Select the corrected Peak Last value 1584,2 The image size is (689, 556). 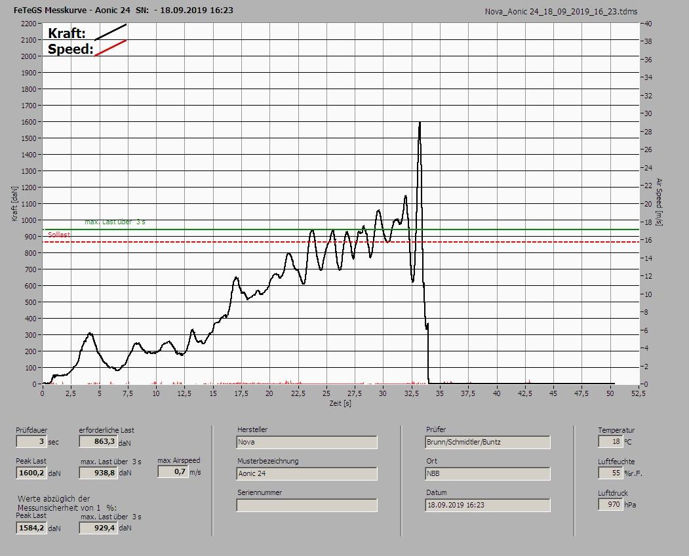pos(31,528)
